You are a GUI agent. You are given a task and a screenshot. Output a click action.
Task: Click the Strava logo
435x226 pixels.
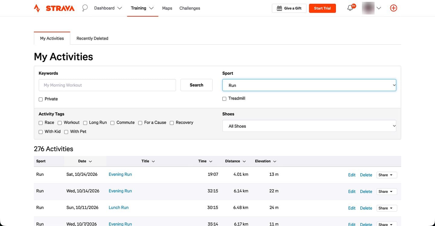pyautogui.click(x=54, y=8)
